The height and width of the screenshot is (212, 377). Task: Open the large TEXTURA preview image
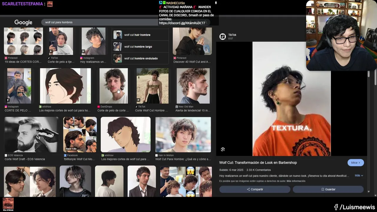click(292, 99)
